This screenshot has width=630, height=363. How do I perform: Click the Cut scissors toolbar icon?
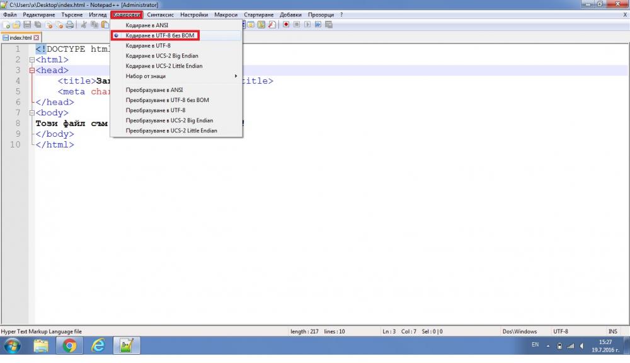tap(84, 25)
